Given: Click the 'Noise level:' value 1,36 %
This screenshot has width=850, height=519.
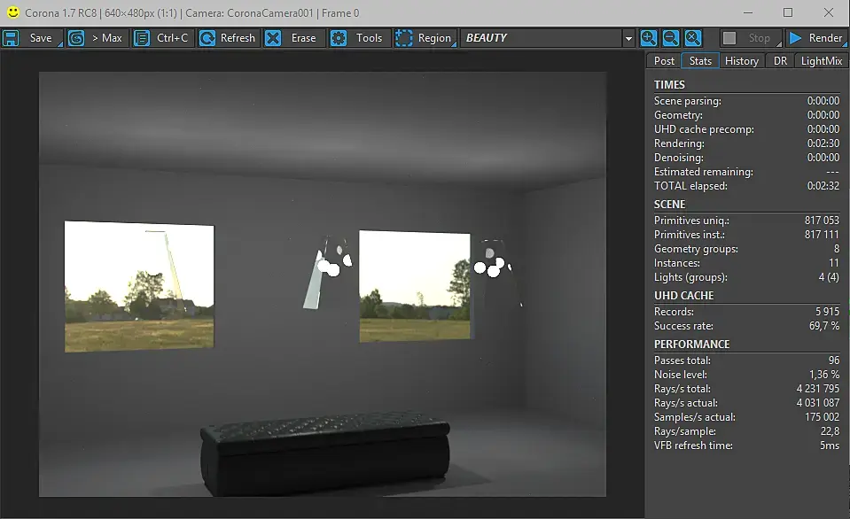Looking at the screenshot, I should 824,375.
